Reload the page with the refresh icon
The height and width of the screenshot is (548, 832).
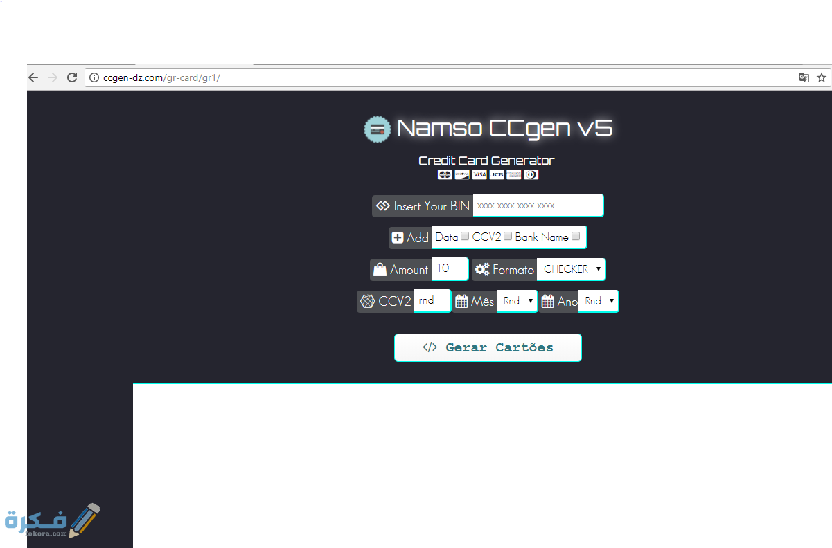[71, 77]
